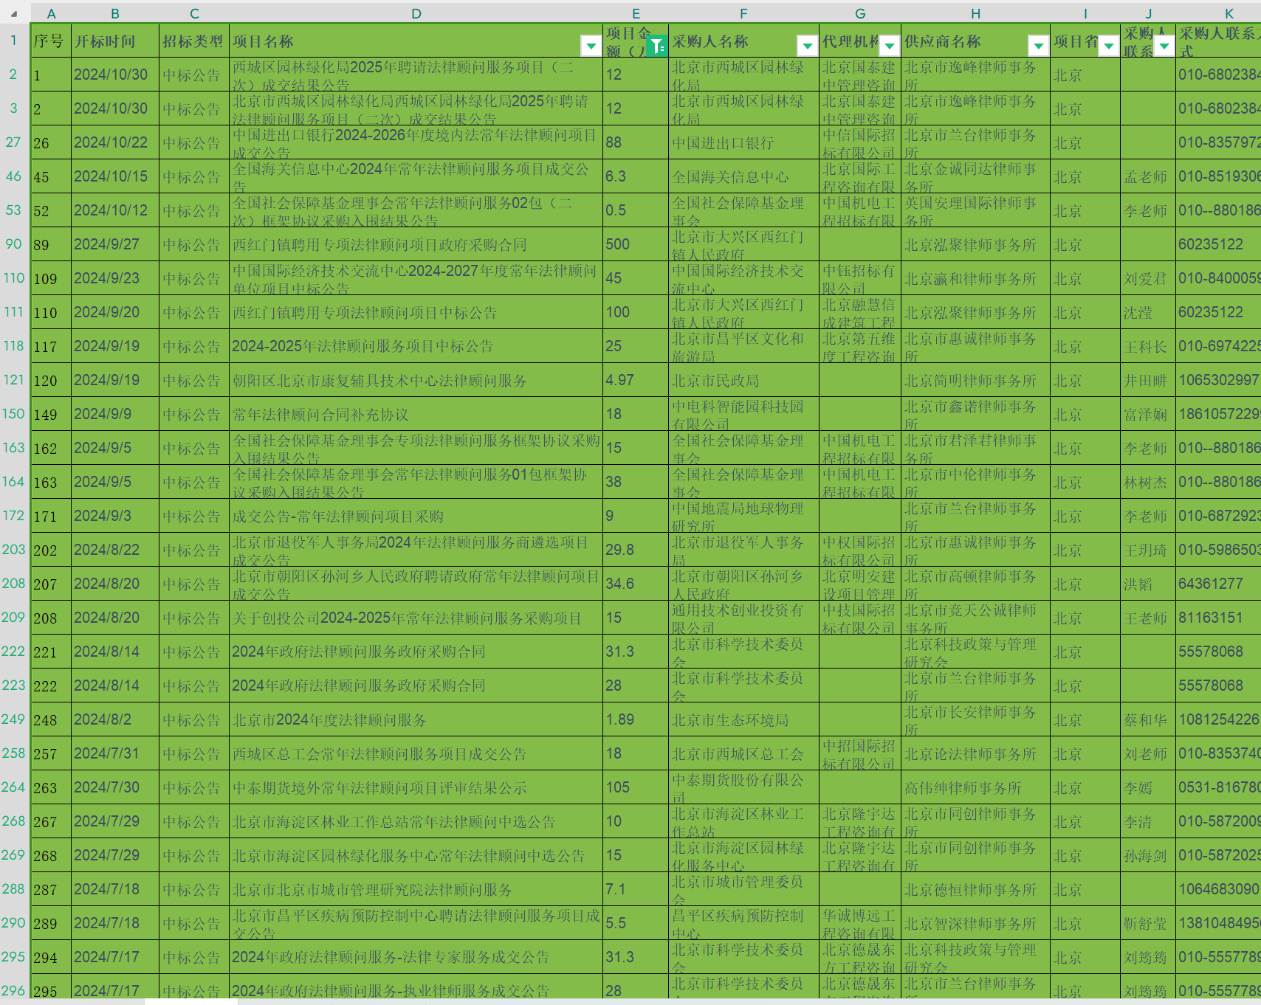
Task: Click purchaser cell 全国海关信息中心
Action: (743, 176)
